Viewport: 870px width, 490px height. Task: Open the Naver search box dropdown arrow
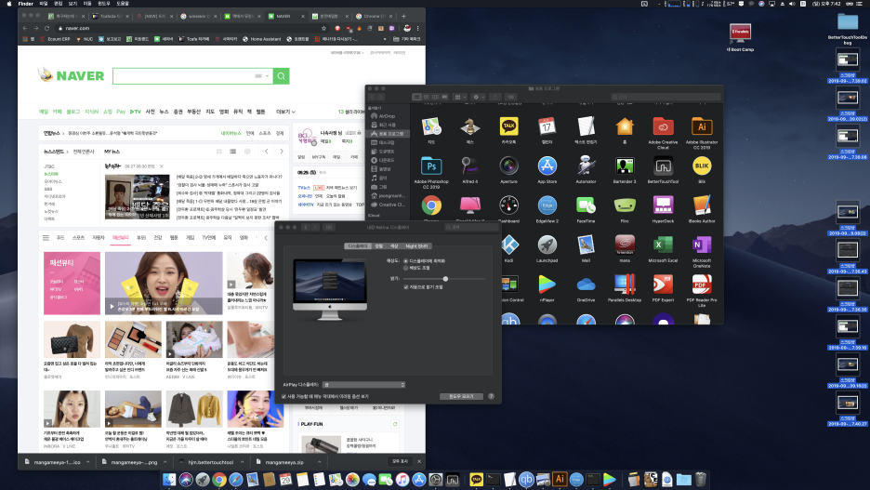point(267,76)
